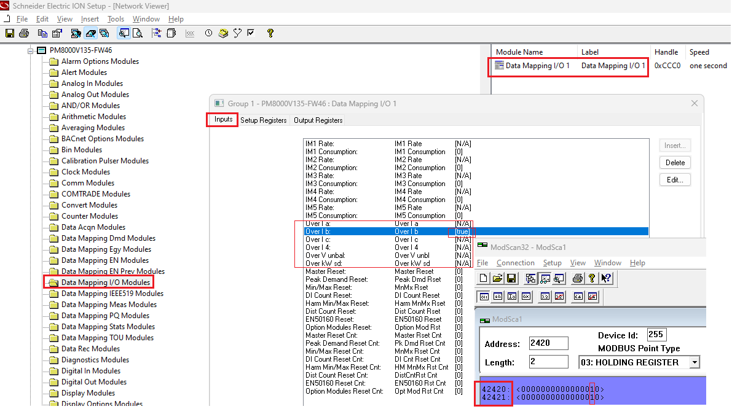The width and height of the screenshot is (732, 409).
Task: Click the yellow question mark help icon in ION Setup
Action: tap(270, 33)
